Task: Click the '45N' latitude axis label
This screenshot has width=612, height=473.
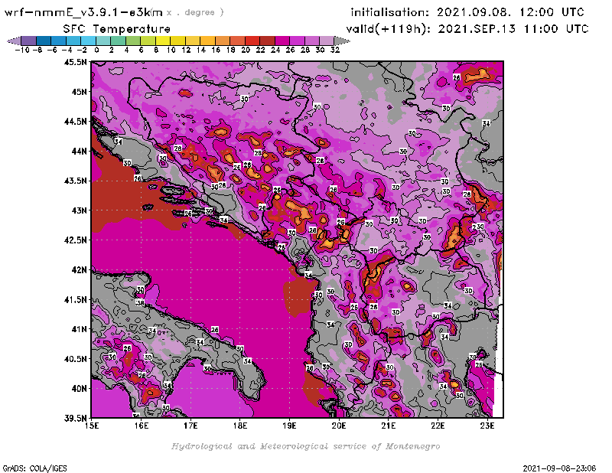Action: click(x=79, y=92)
